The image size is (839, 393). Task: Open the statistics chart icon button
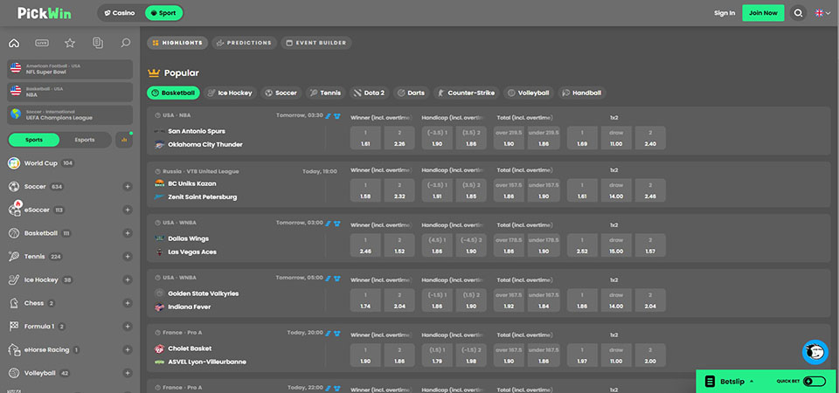click(x=124, y=140)
